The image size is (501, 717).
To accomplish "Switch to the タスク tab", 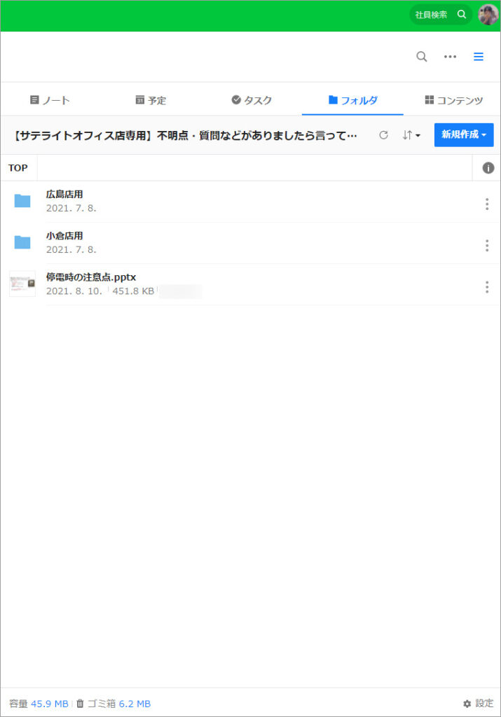I will (252, 100).
